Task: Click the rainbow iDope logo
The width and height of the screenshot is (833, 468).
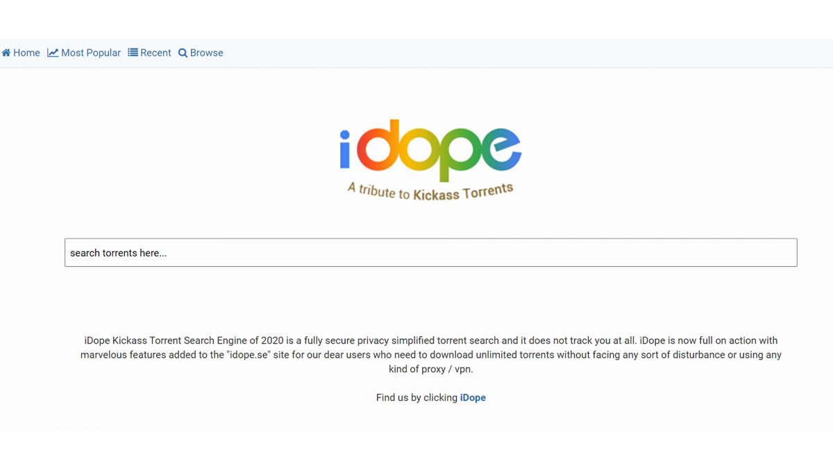Action: (x=430, y=150)
